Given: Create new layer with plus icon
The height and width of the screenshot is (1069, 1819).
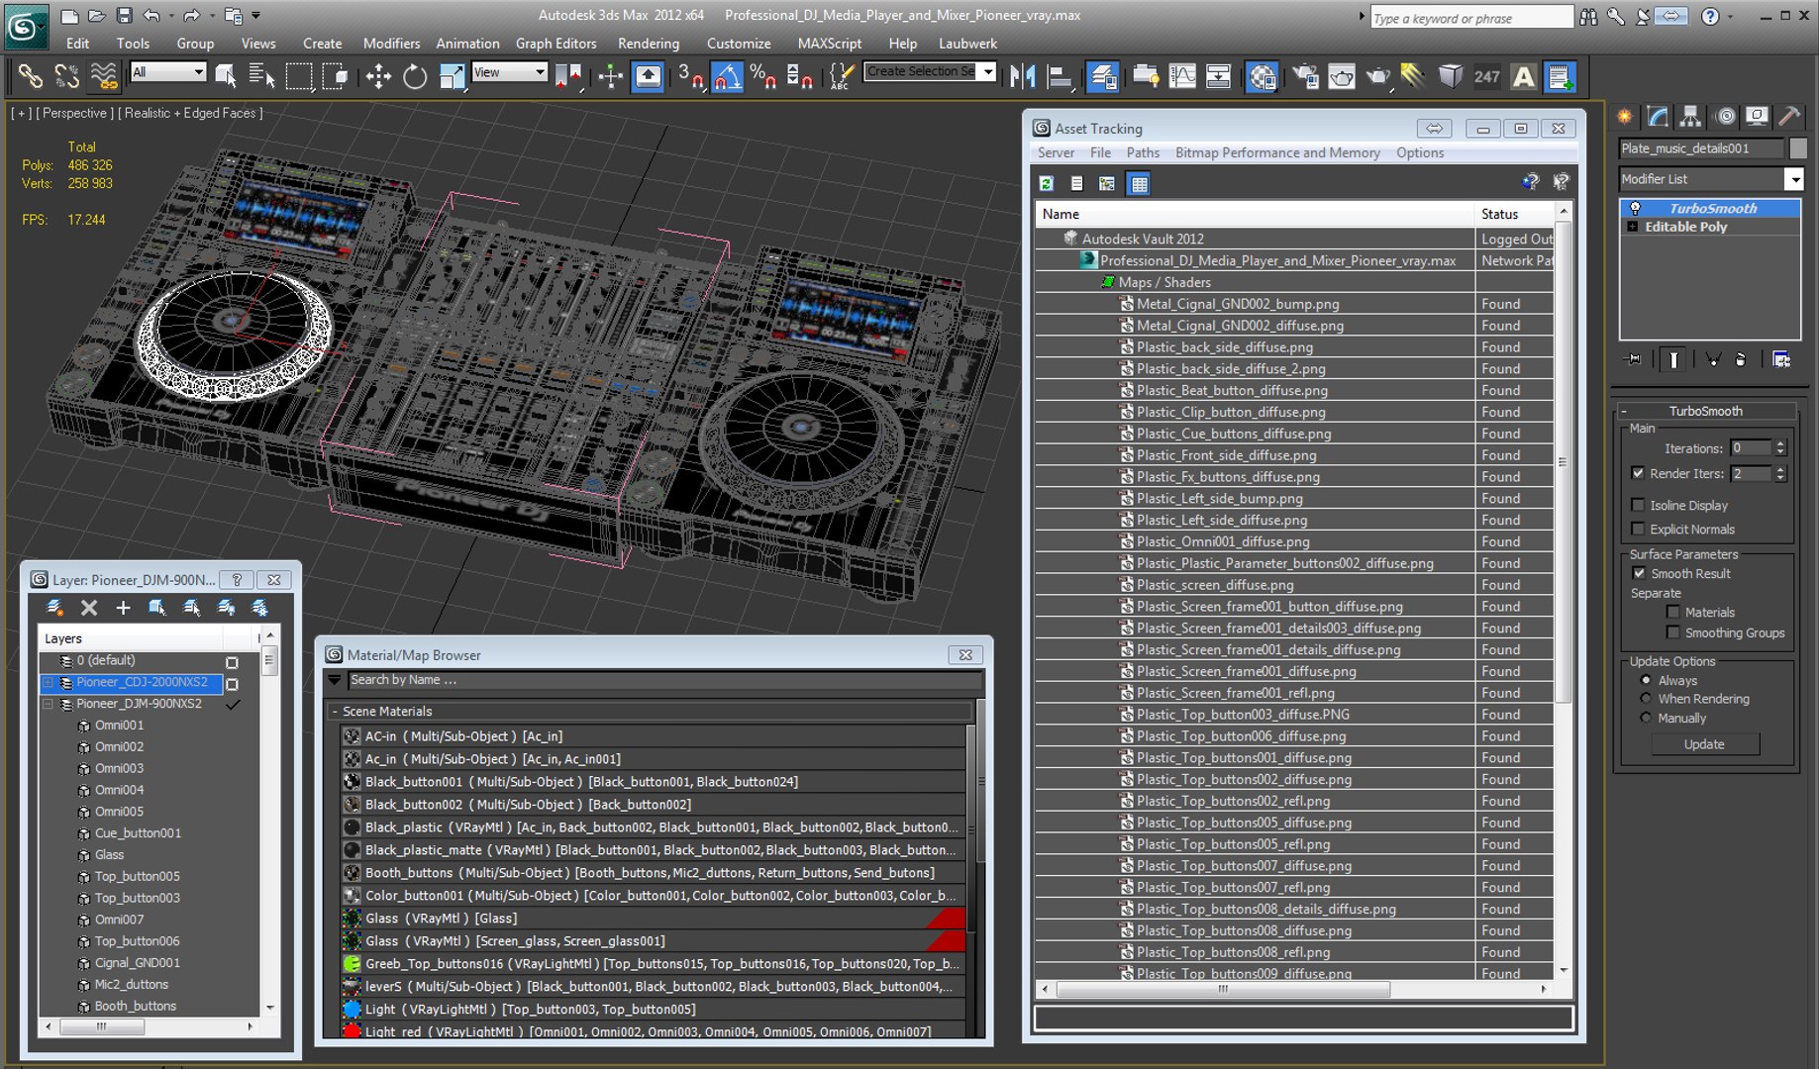Looking at the screenshot, I should pos(123,608).
